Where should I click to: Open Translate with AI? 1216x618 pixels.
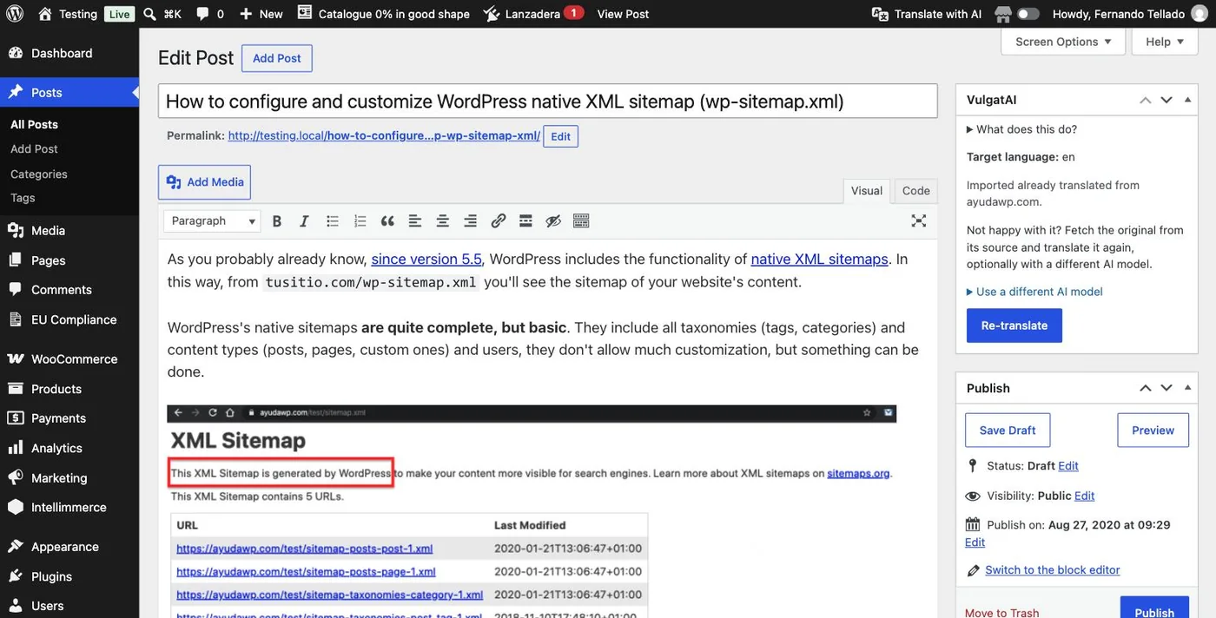pos(926,14)
